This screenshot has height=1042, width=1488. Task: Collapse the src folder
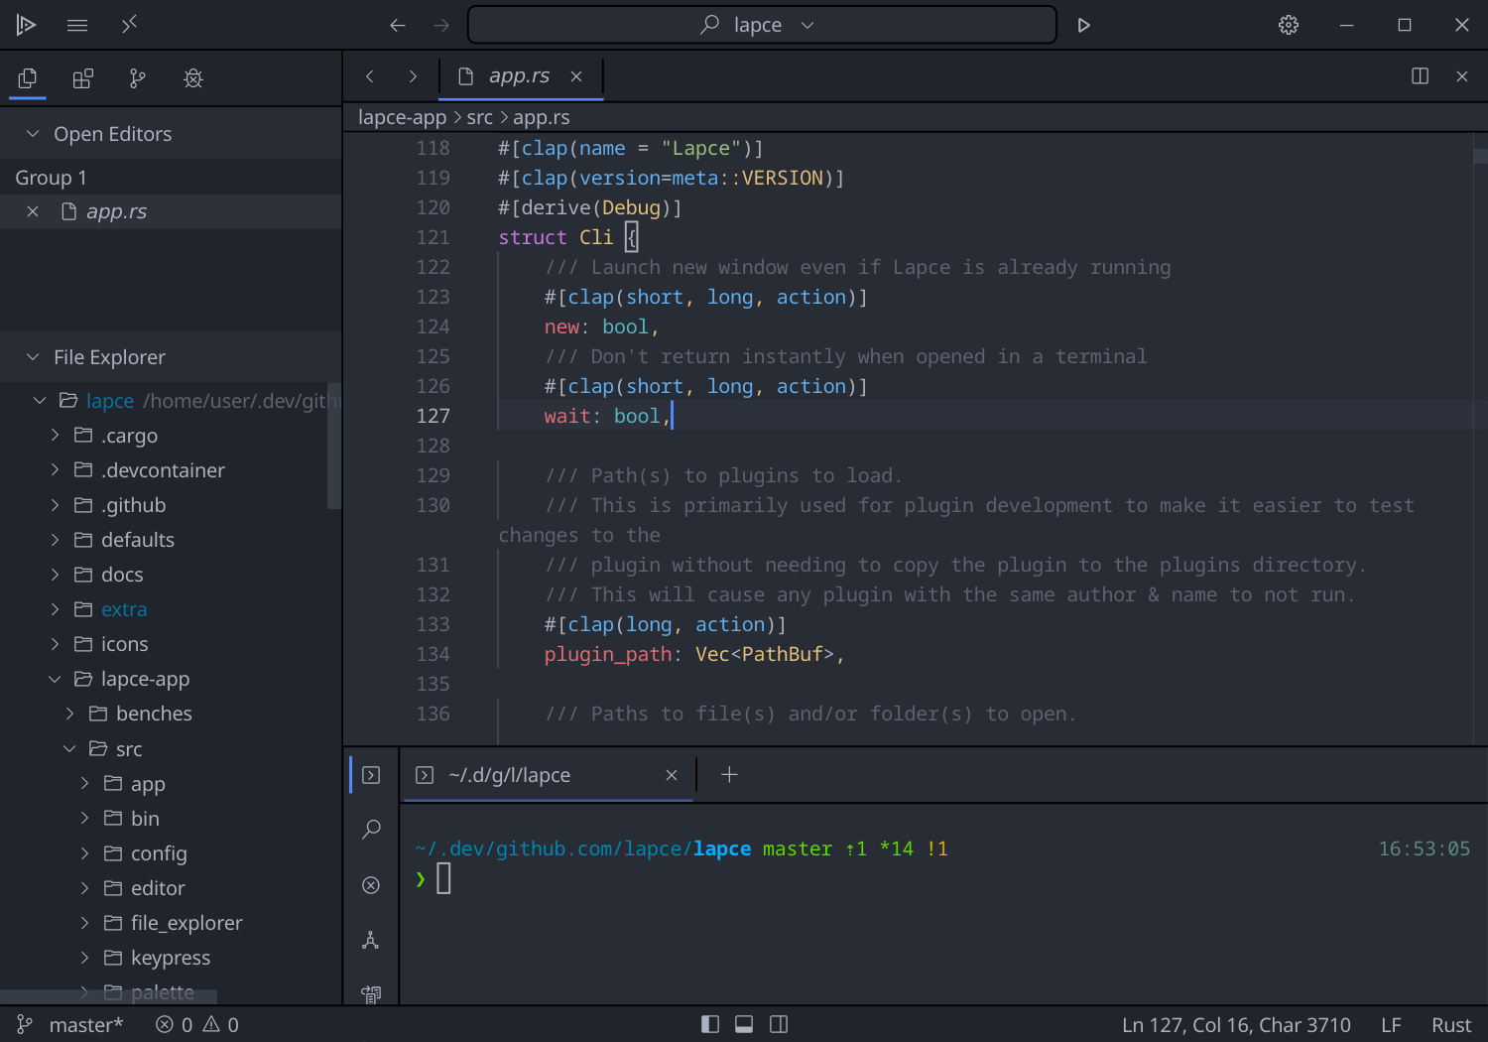click(69, 748)
